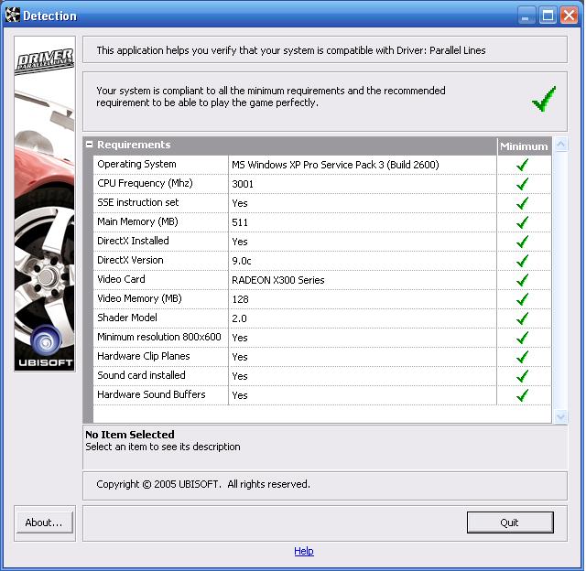Click the 128 video memory value

point(240,299)
